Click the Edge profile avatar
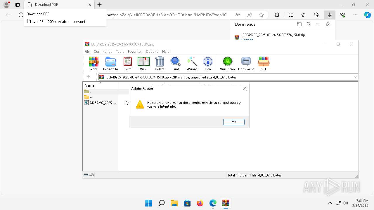The image size is (374, 210). tap(6, 5)
